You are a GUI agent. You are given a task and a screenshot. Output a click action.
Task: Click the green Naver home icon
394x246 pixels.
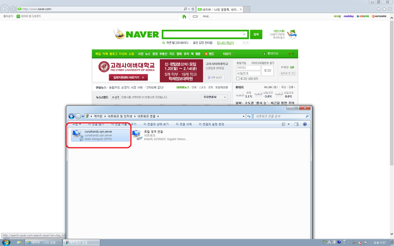[x=184, y=17]
